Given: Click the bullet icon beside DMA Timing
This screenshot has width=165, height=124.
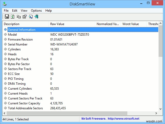Looking at the screenshot, I should (5, 83).
